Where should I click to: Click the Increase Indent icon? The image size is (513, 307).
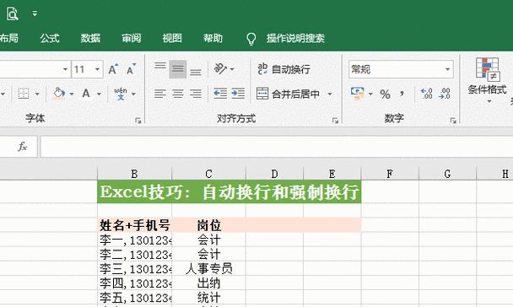(x=238, y=94)
